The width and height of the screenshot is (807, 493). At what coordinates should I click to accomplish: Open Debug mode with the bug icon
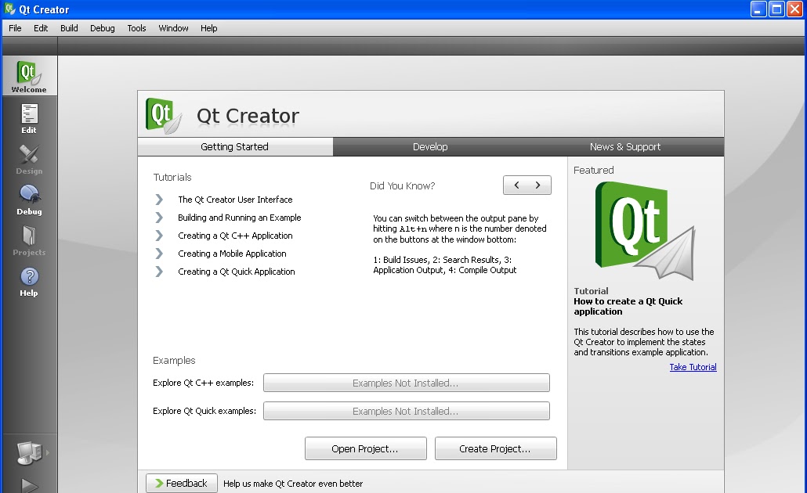(x=29, y=200)
